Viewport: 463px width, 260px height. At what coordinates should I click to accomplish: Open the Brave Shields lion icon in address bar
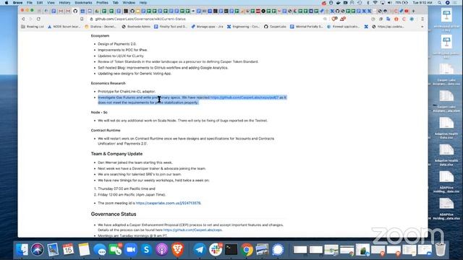click(x=334, y=19)
